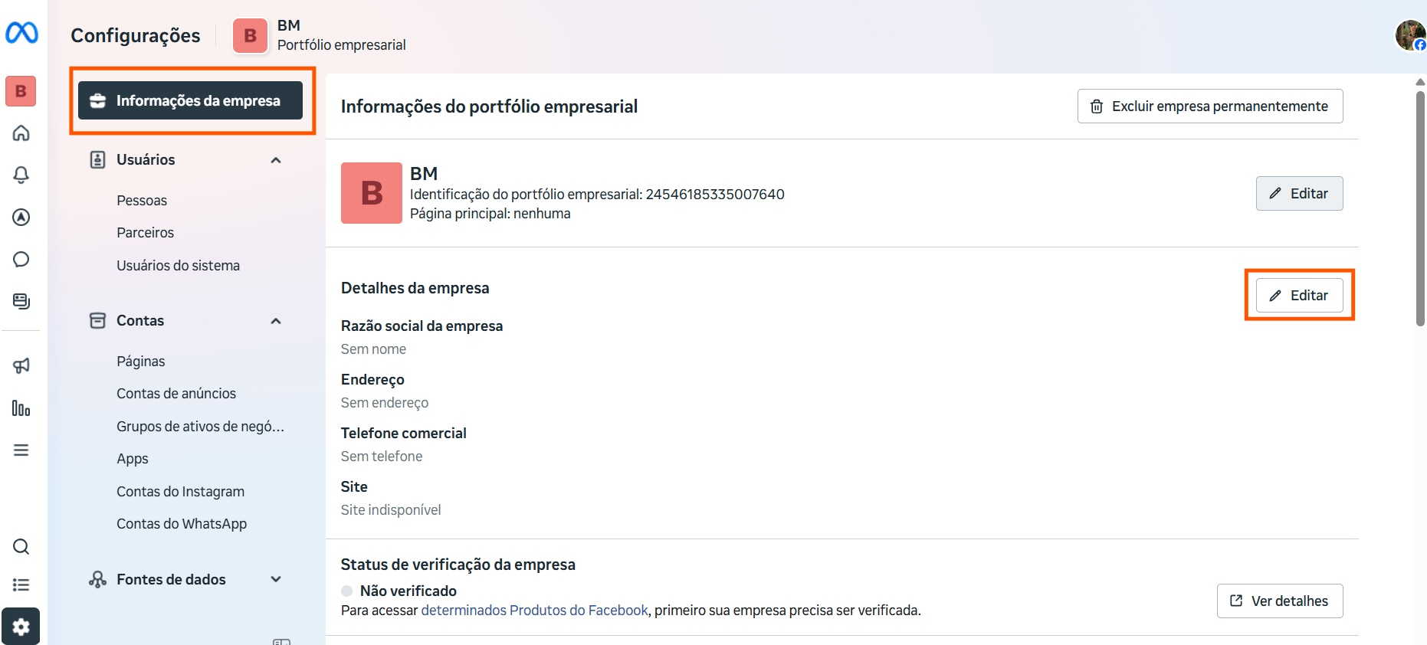
Task: Open the Meta logo home
Action: tap(21, 33)
